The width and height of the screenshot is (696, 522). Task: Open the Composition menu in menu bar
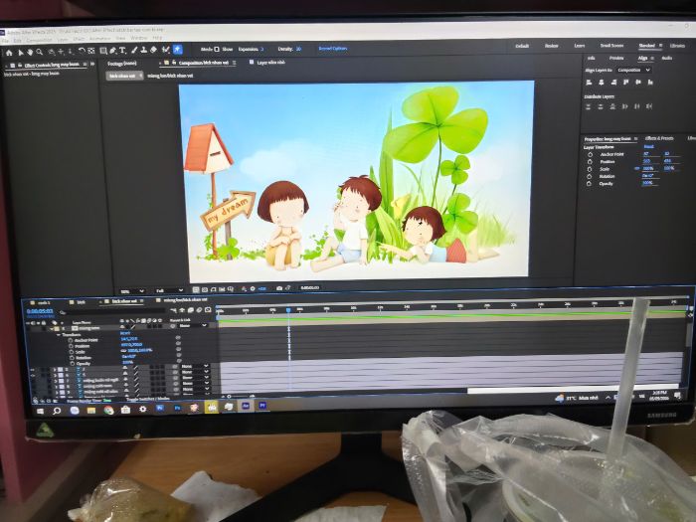(39, 40)
